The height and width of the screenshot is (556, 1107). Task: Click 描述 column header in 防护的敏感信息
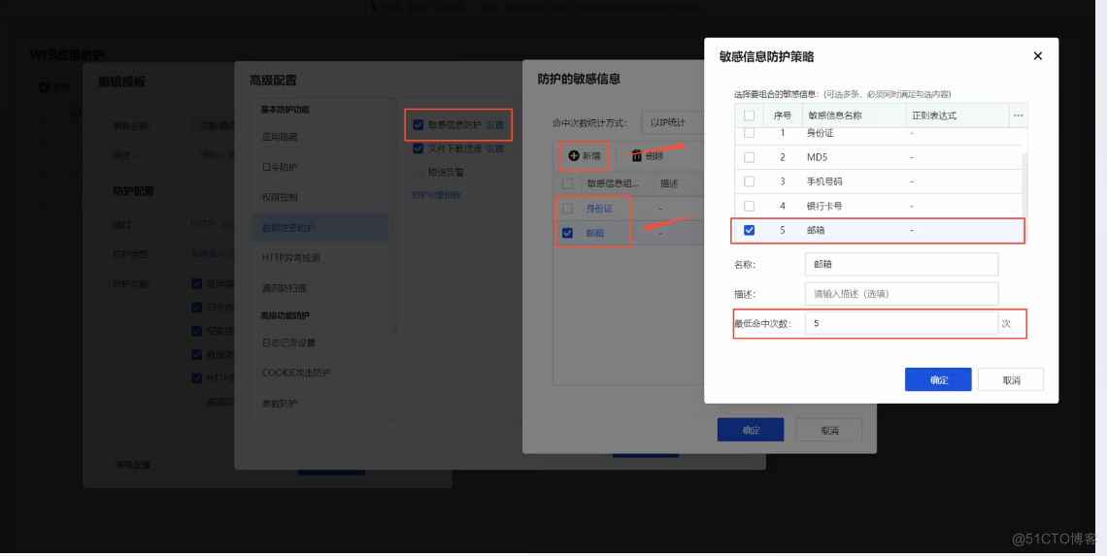click(669, 183)
